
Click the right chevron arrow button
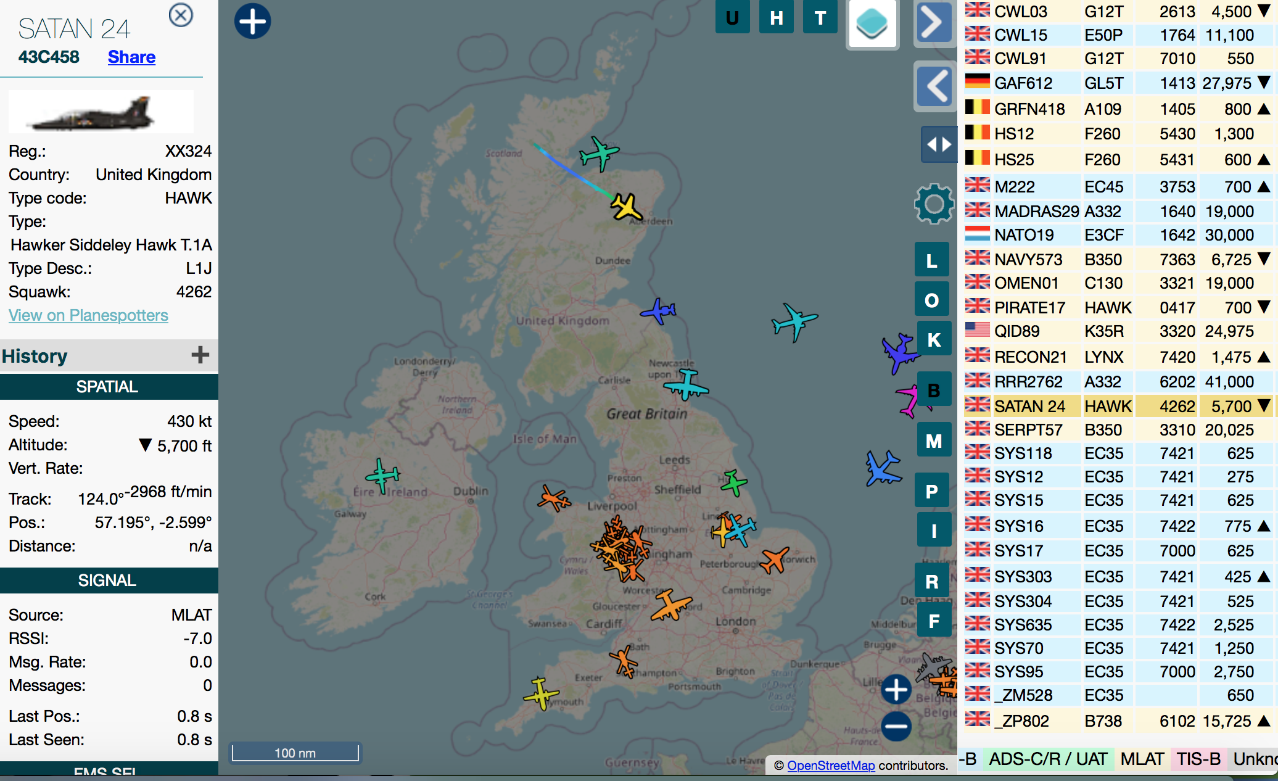[x=933, y=22]
